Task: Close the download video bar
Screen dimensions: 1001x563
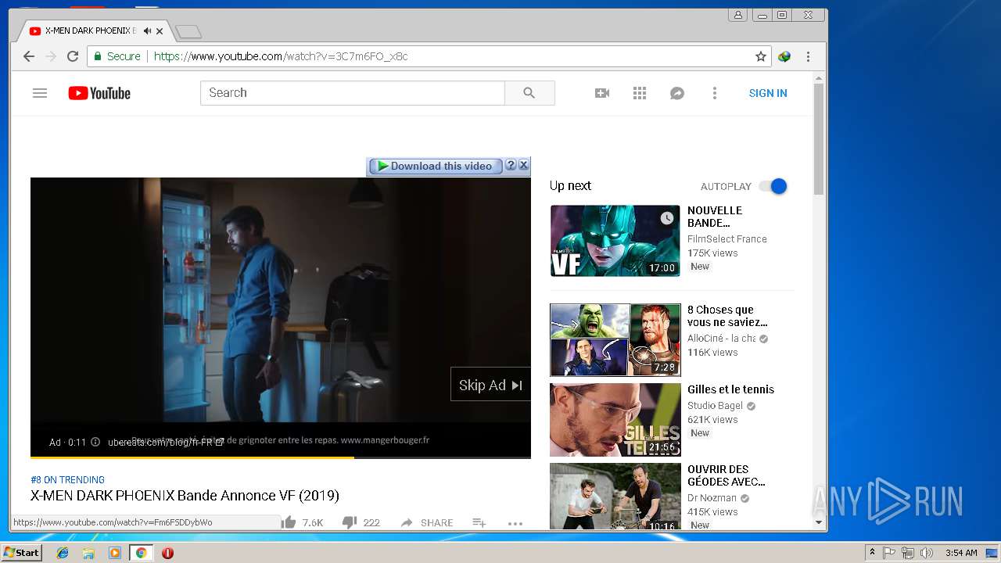Action: 524,165
